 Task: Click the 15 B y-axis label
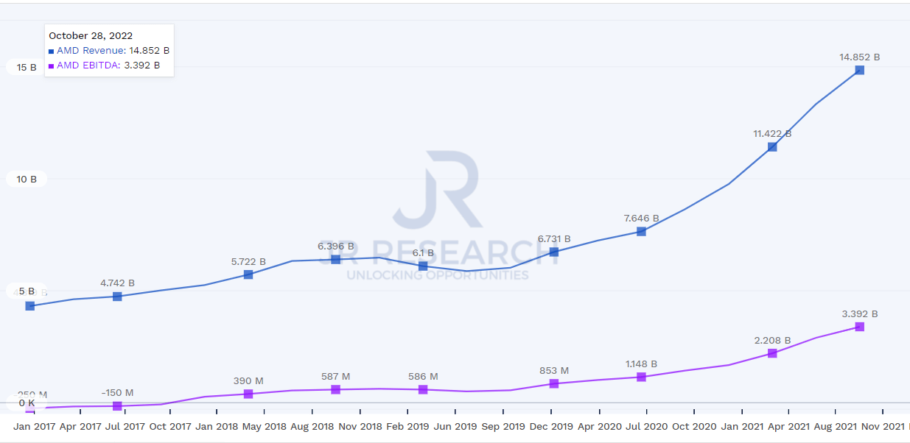(x=27, y=67)
